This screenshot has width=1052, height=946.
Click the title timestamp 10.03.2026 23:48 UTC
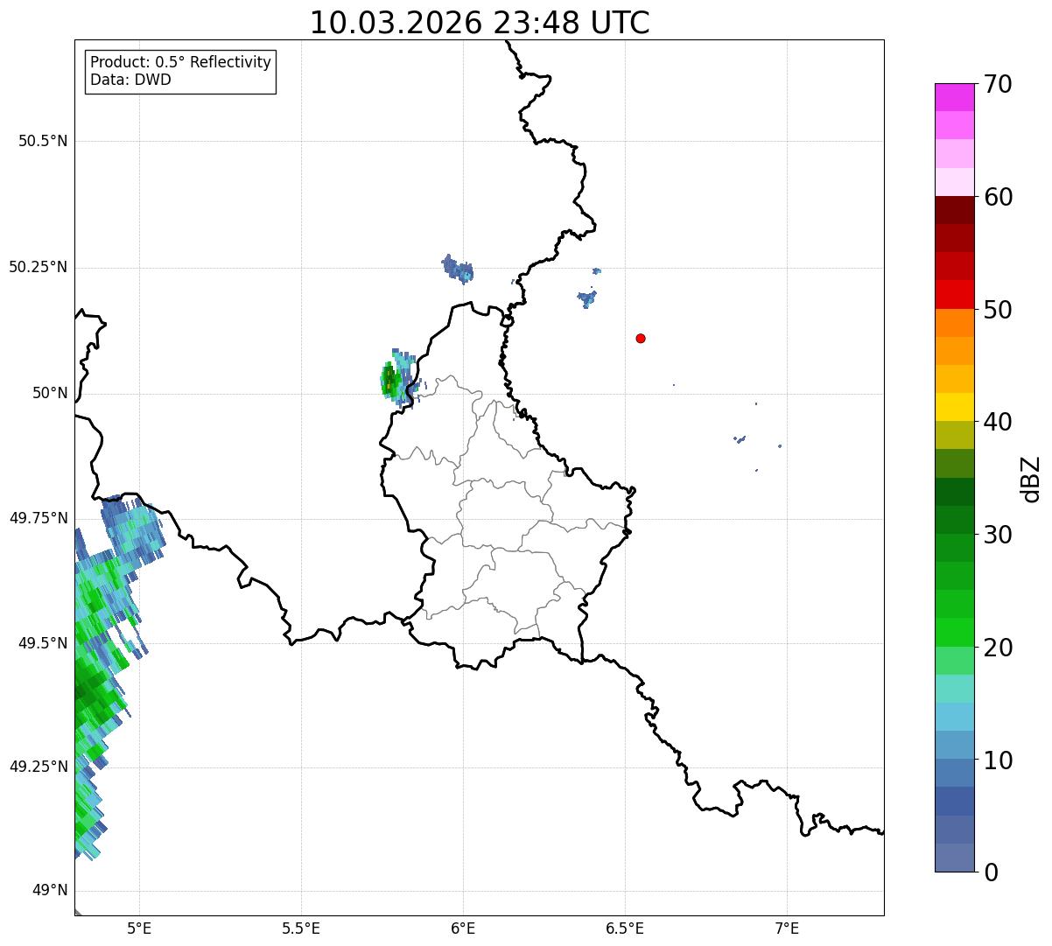click(x=480, y=23)
